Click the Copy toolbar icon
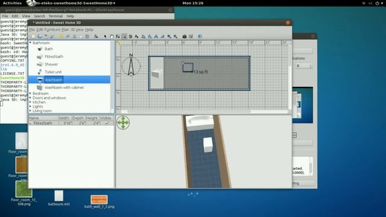This screenshot has height=217, width=386. [81, 36]
